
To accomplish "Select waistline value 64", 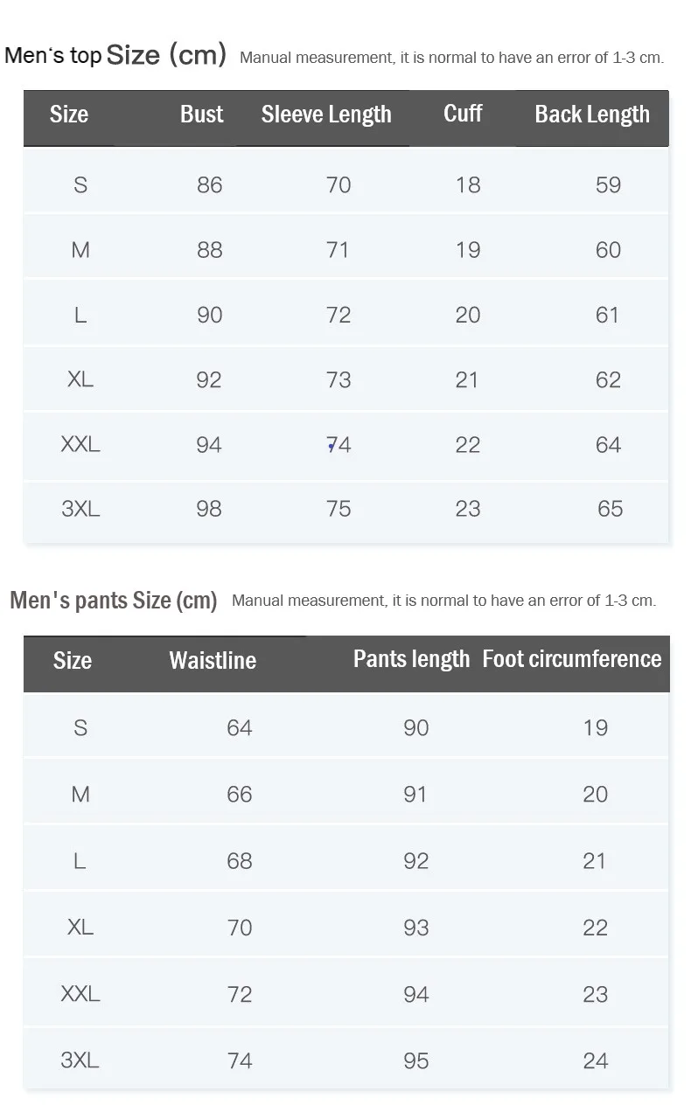I will [240, 727].
